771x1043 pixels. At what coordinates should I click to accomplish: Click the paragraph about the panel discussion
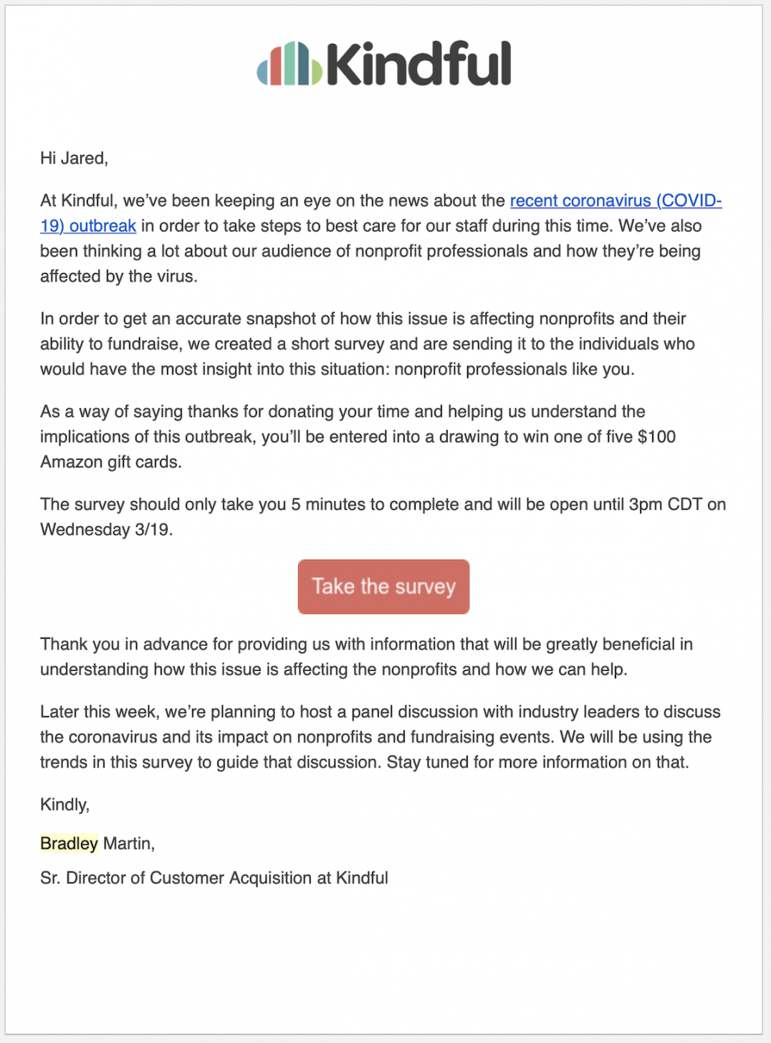[380, 737]
